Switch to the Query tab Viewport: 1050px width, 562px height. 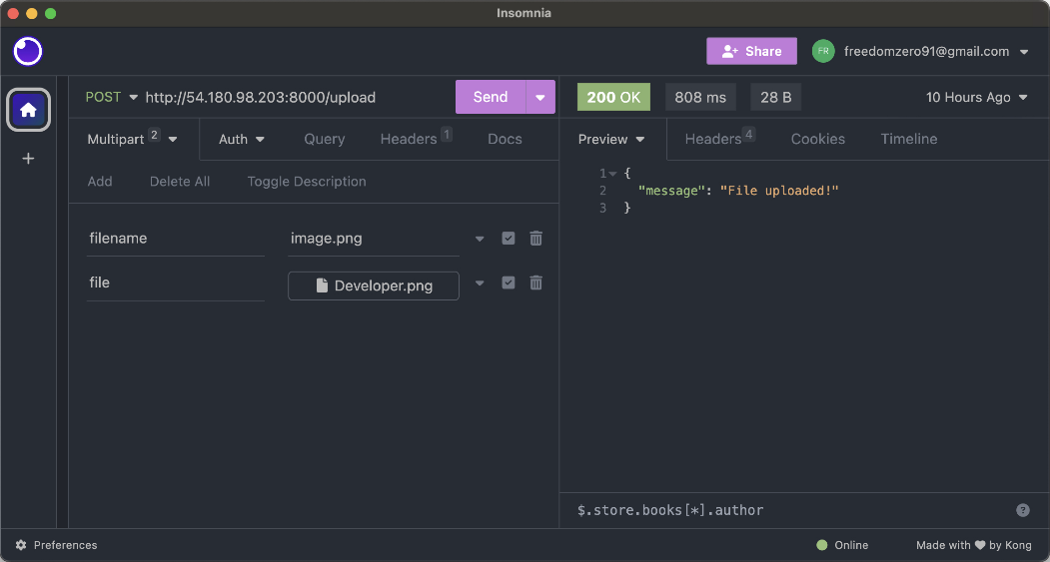[324, 139]
